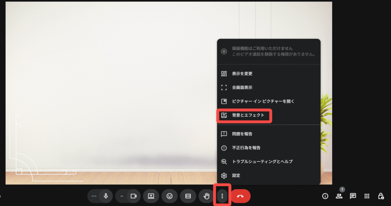The image size is (391, 206).
Task: Click the disabled 録画機能 recording entry
Action: click(269, 51)
